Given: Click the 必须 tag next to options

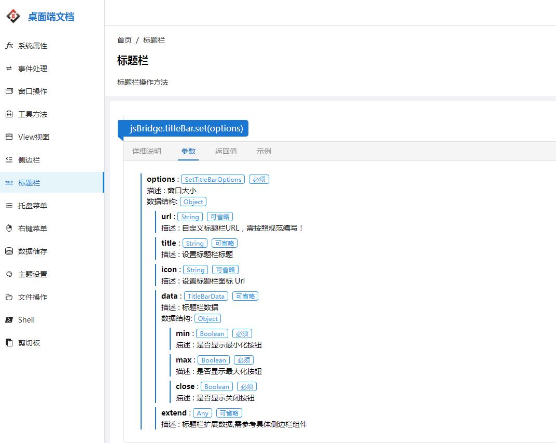Looking at the screenshot, I should coord(259,179).
